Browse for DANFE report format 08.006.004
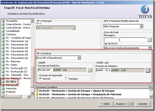This screenshot has width=155, height=111. point(90,70)
